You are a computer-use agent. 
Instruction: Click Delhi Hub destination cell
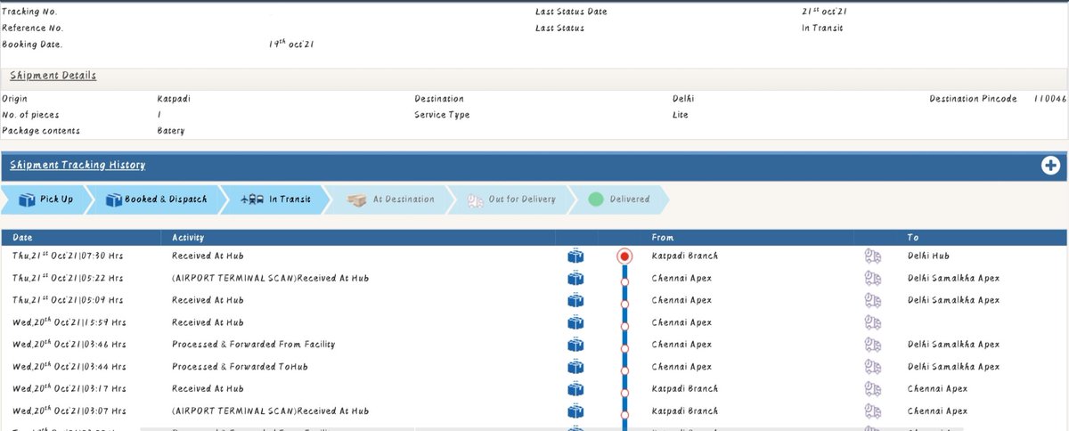(928, 256)
